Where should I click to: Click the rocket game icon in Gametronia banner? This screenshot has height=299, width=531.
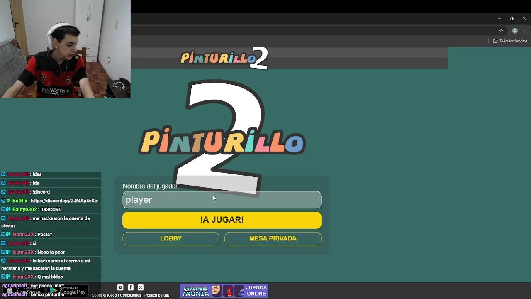click(x=229, y=291)
